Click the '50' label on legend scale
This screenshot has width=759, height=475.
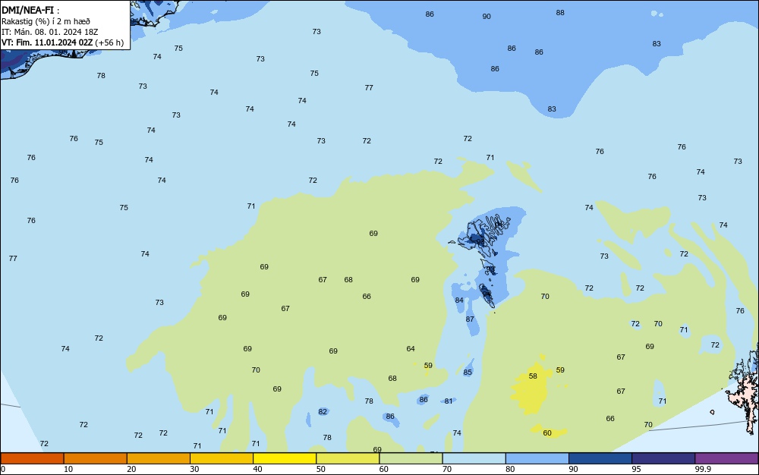(320, 469)
